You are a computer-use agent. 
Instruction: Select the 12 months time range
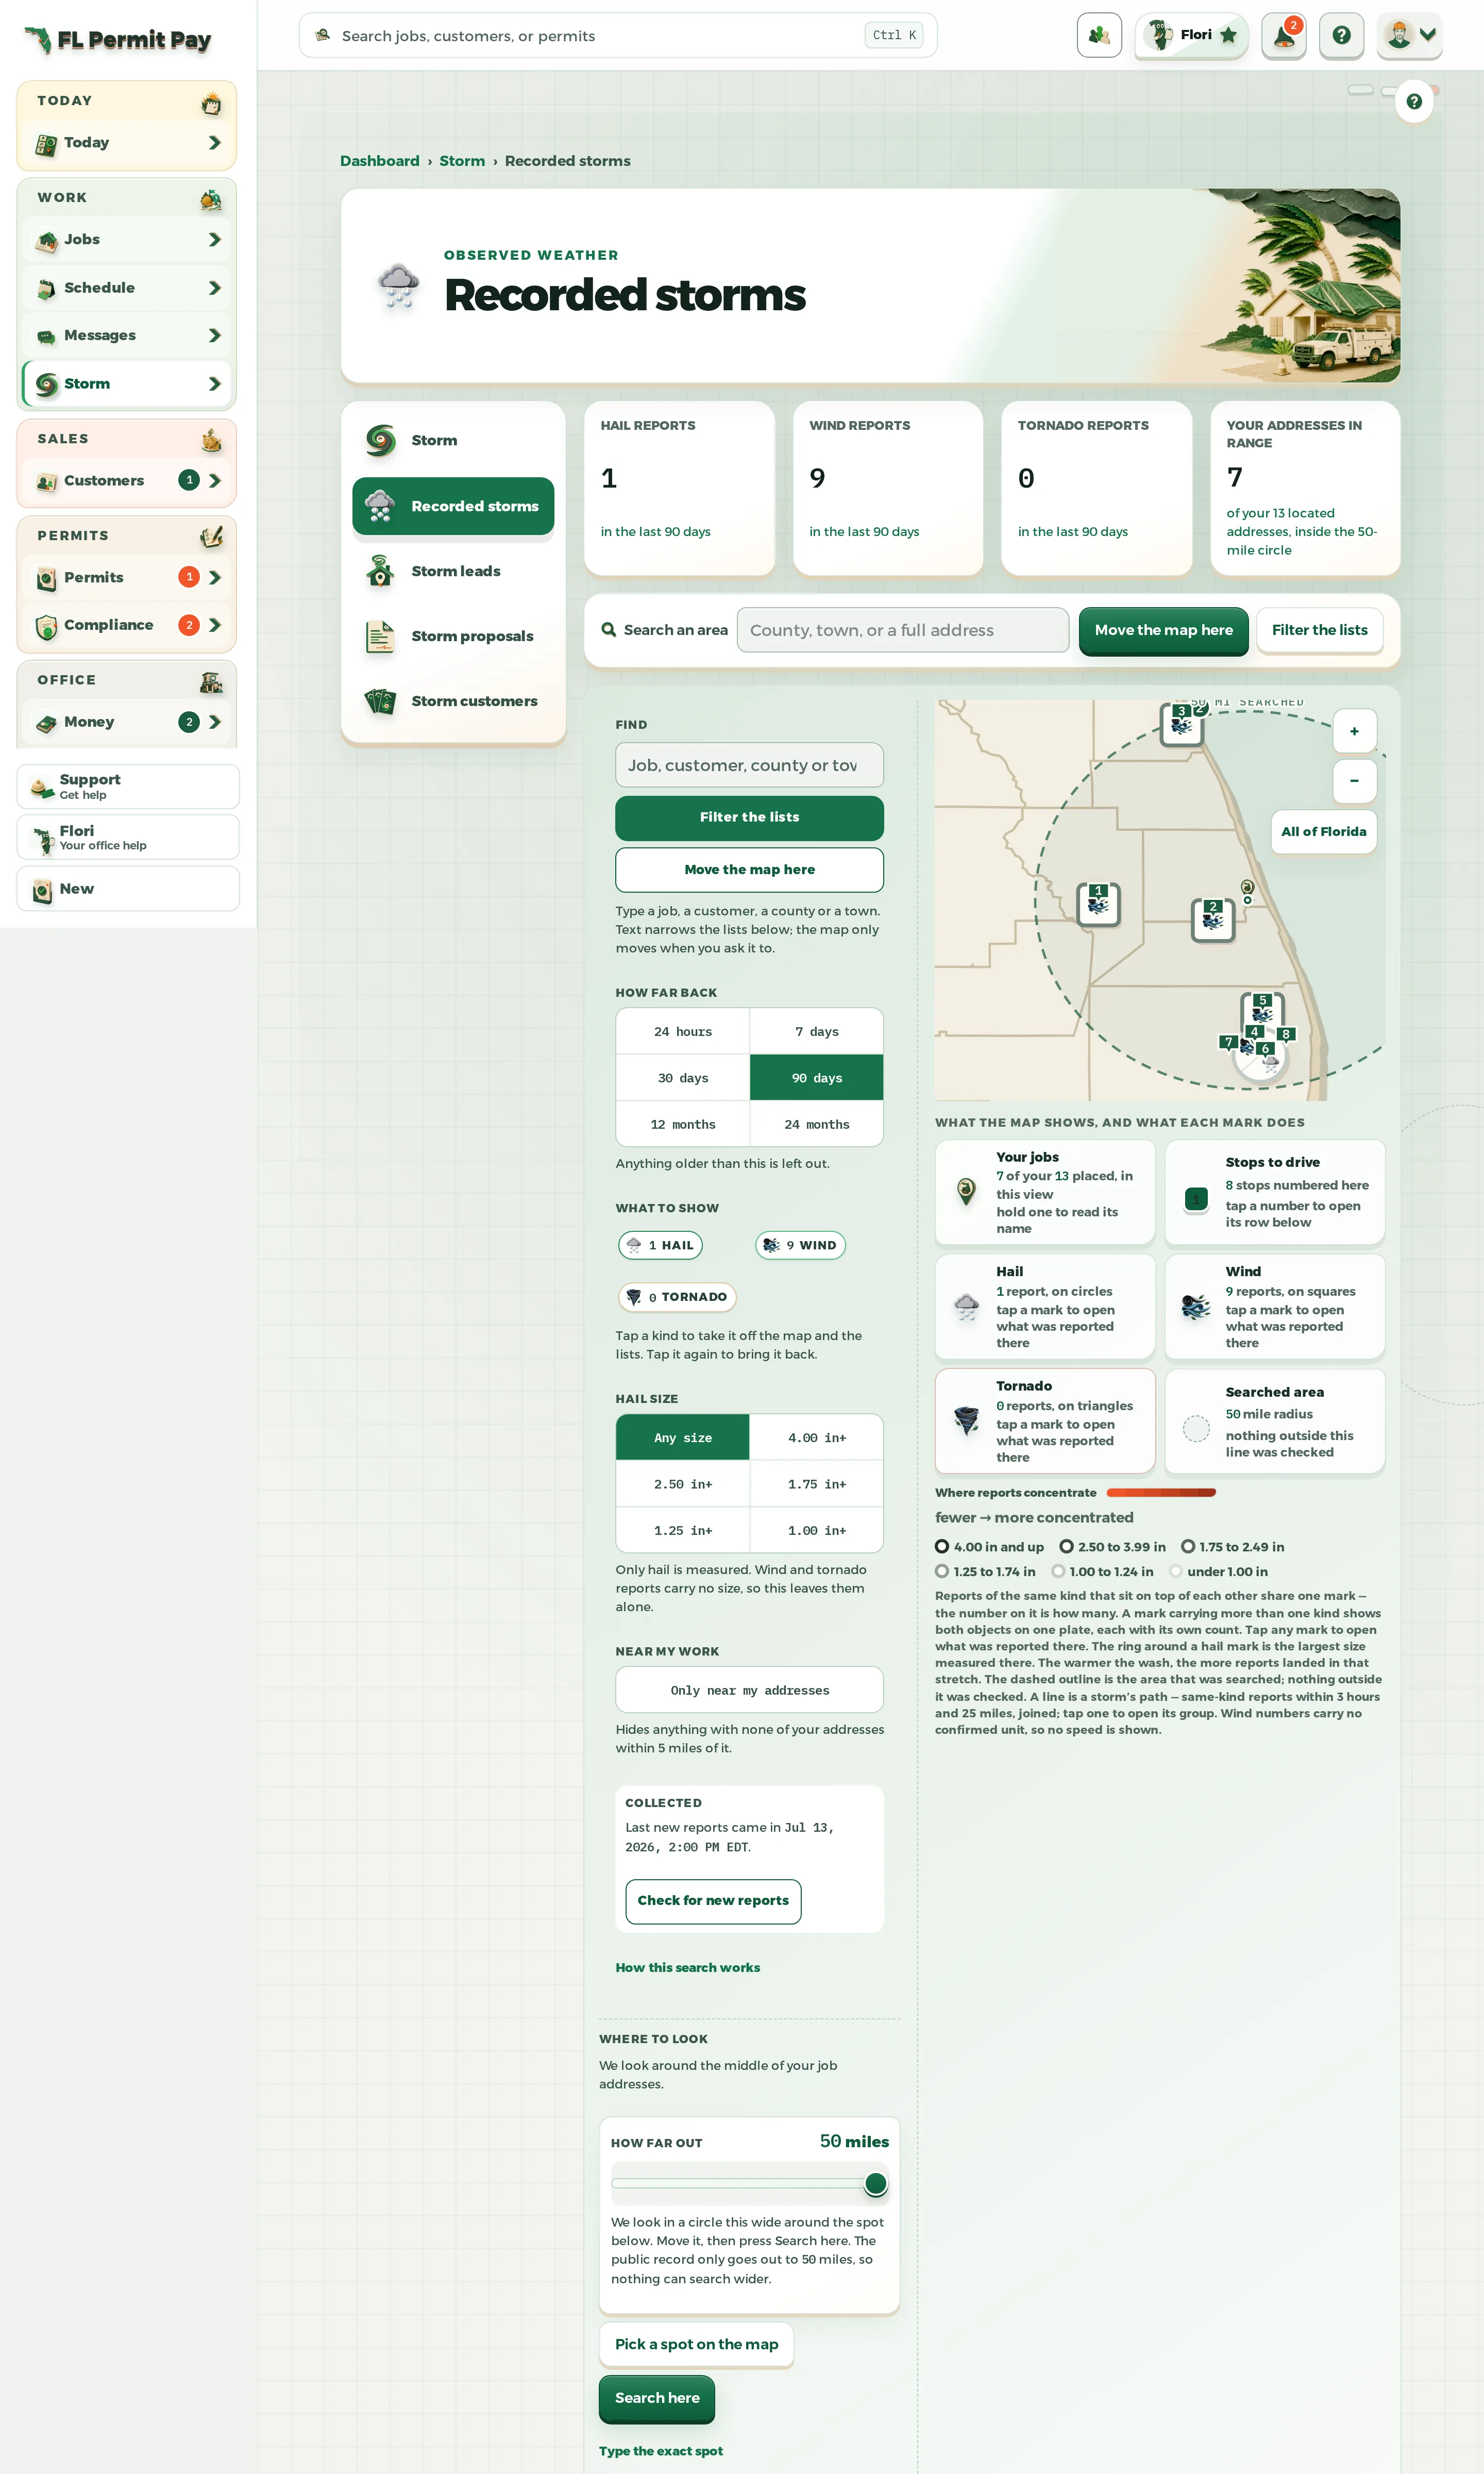coord(683,1124)
